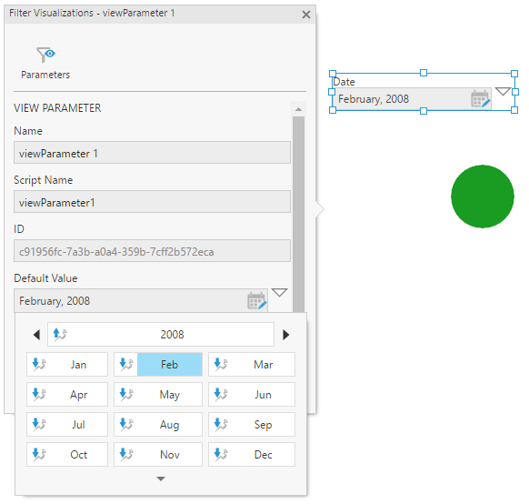Select Nov month

(169, 455)
